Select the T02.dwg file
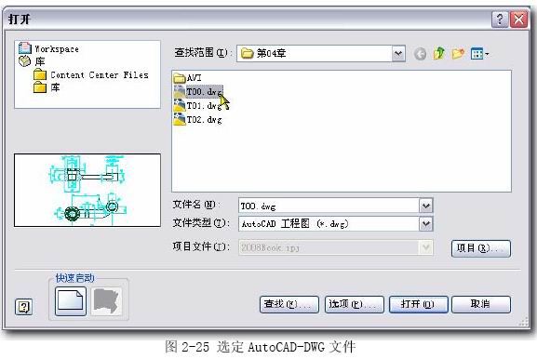This screenshot has width=537, height=359. pos(198,119)
